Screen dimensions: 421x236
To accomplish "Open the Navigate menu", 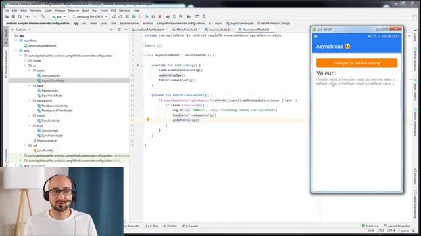I will (36, 10).
